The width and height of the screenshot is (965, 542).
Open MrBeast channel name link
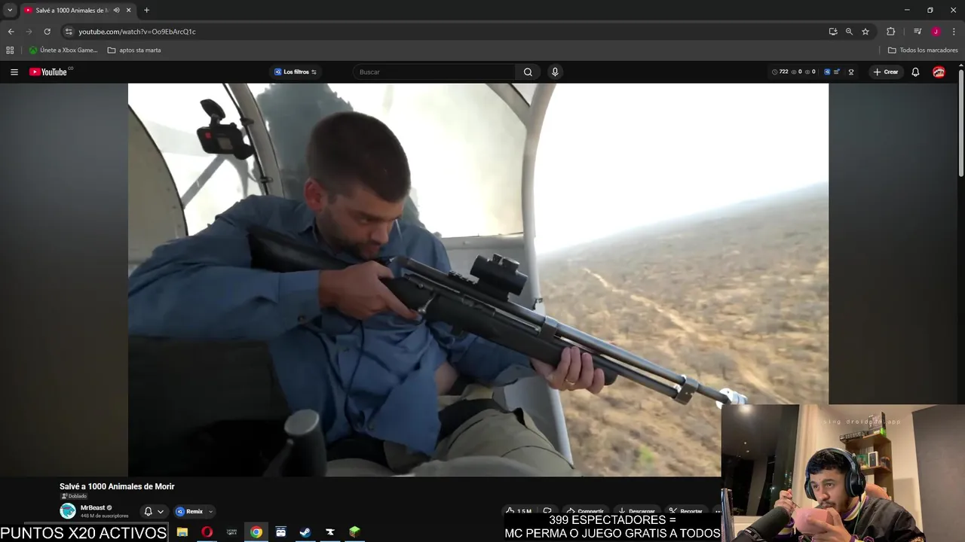(x=93, y=508)
